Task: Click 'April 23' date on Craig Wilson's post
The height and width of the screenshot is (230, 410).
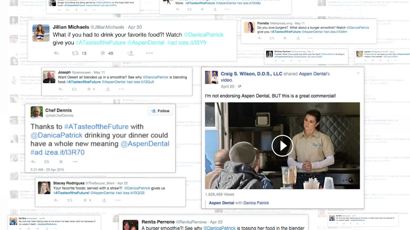Action: pyautogui.click(x=228, y=87)
